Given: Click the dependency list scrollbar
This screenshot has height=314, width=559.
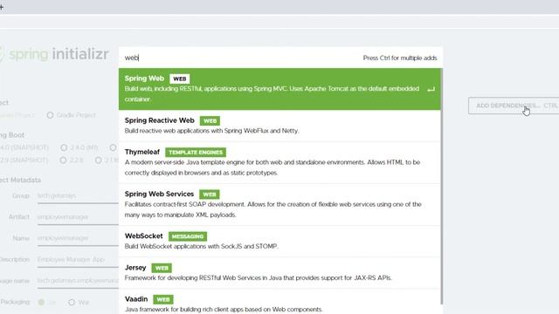Looking at the screenshot, I should 442,186.
